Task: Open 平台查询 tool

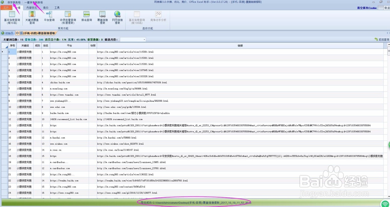Action: coord(49,16)
